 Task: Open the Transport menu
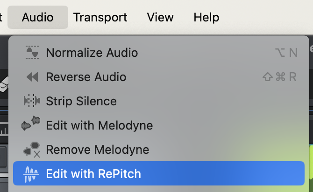tap(100, 18)
